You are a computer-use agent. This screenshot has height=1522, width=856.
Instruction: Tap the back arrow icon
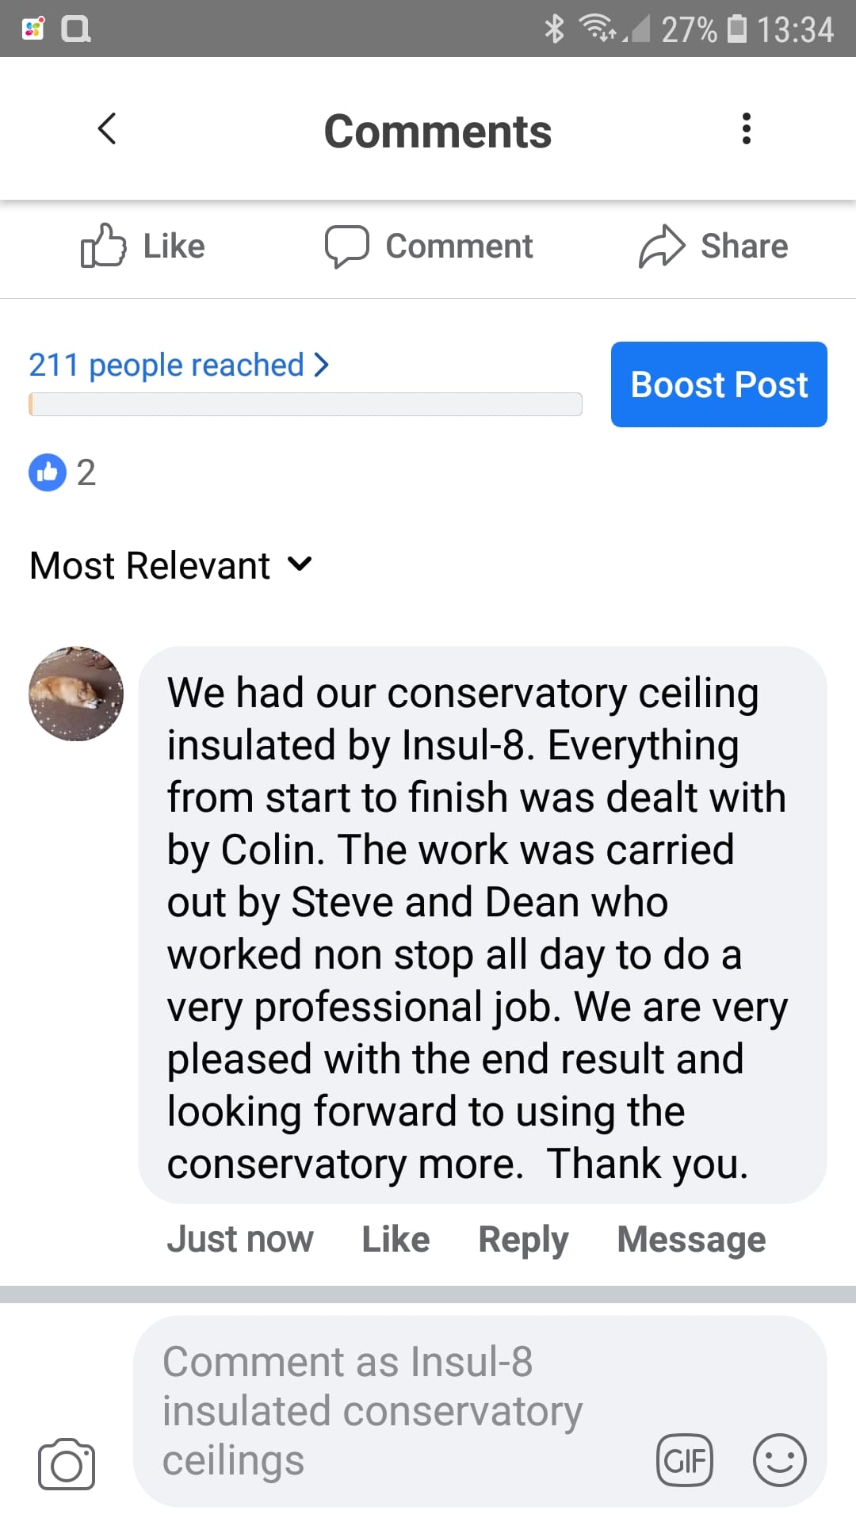click(x=107, y=129)
